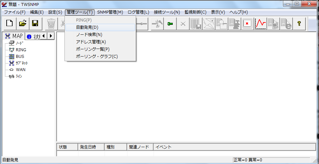Click the server with letter e icon
Image resolution: width=319 pixels, height=164 pixels.
tap(286, 24)
